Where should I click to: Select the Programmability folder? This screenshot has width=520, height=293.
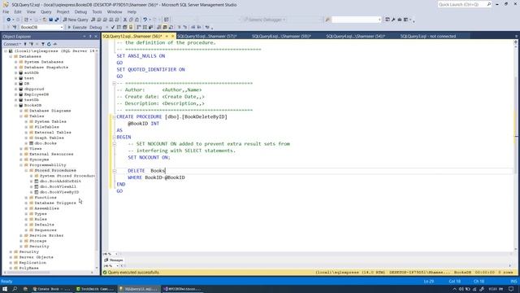(47, 165)
